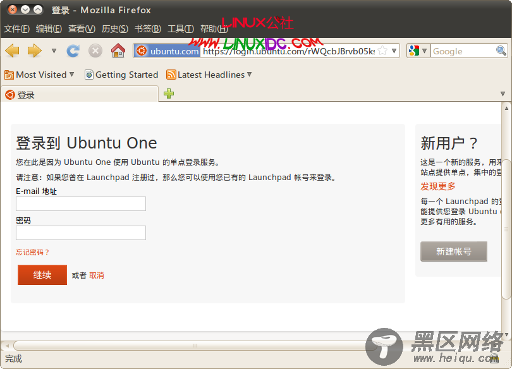Open the 书签(B) menu
Image resolution: width=512 pixels, height=369 pixels.
click(x=147, y=28)
